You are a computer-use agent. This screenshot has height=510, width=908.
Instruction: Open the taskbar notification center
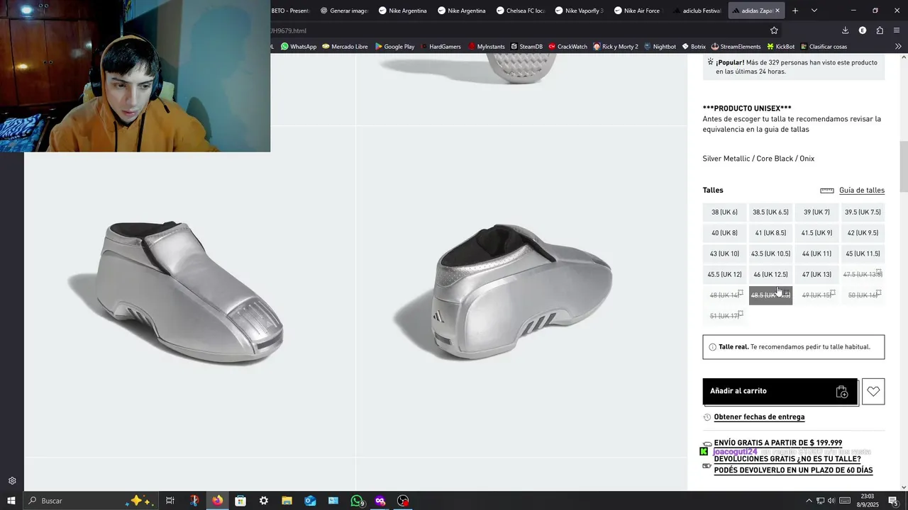pos(893,501)
